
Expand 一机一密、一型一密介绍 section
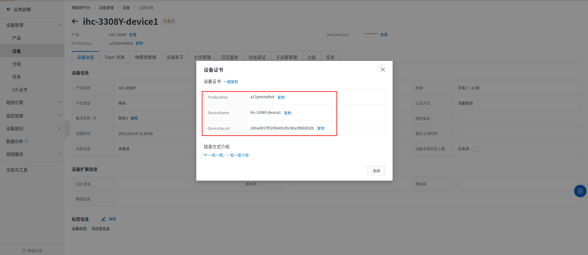coord(226,155)
